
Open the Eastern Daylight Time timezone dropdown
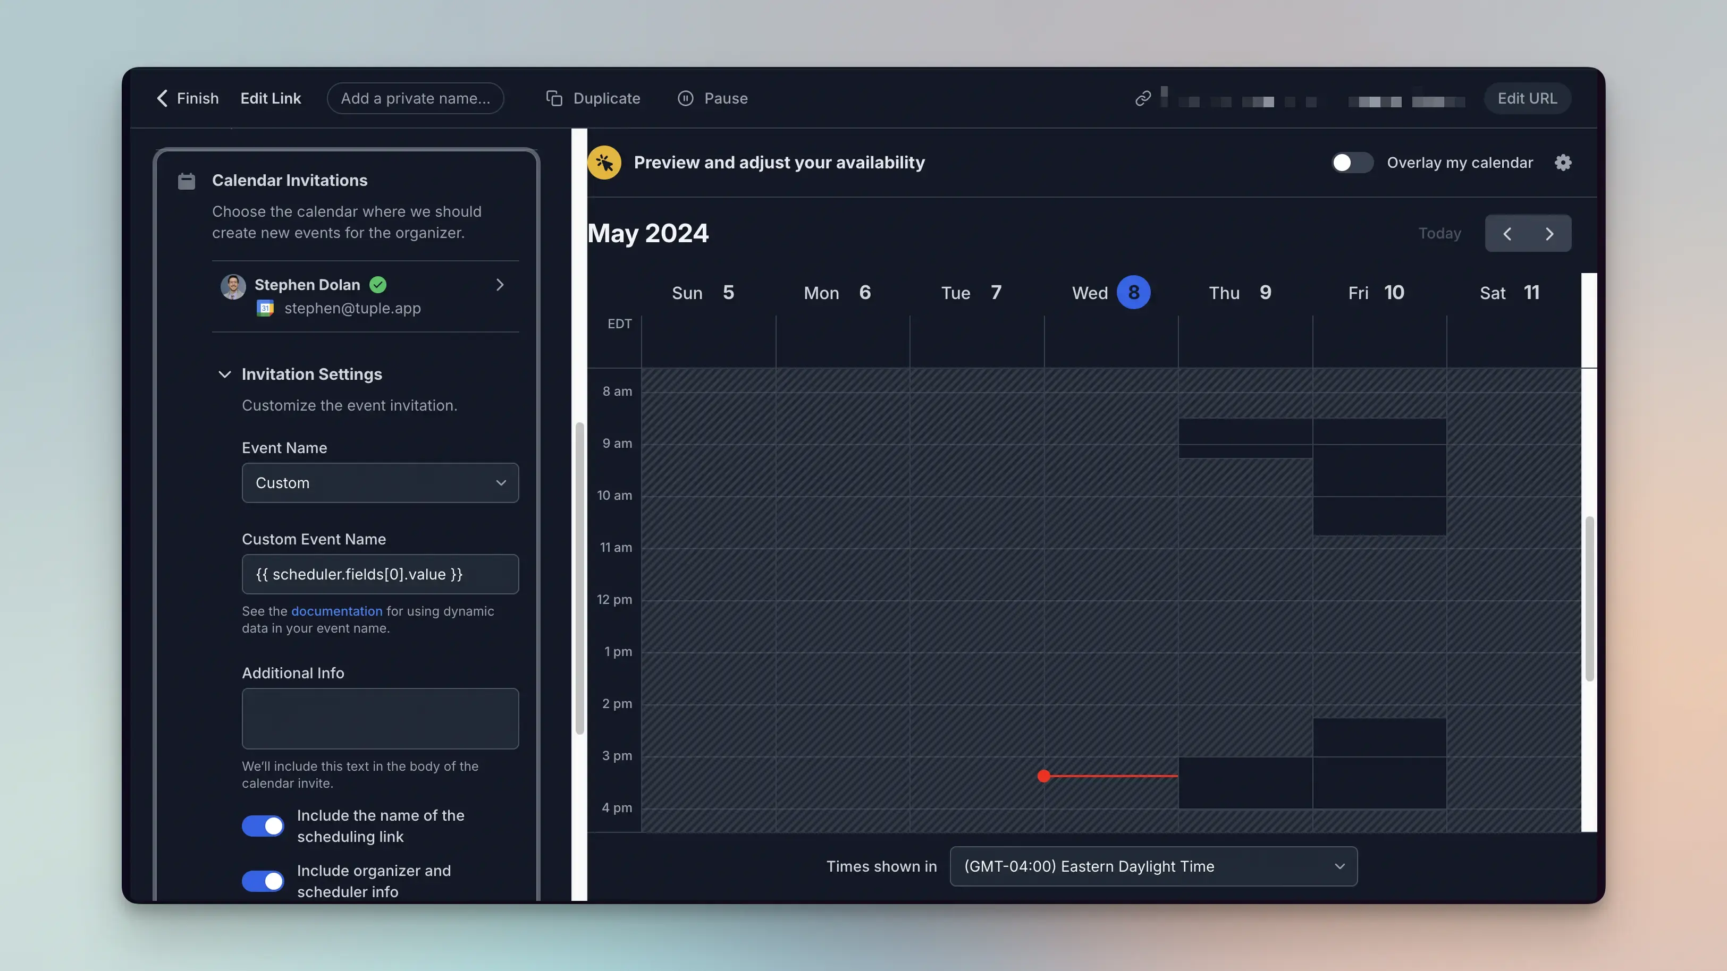click(x=1153, y=866)
